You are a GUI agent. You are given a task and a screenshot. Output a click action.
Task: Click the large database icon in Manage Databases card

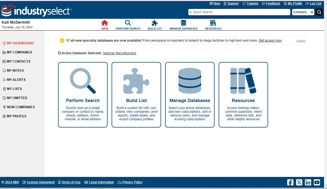(x=190, y=81)
